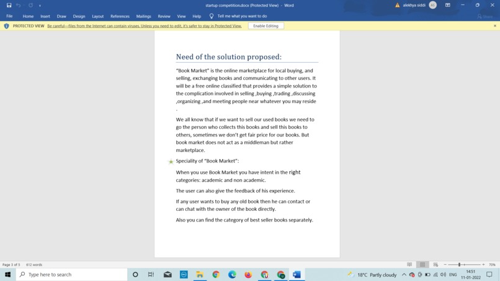Switch to Print Layout view
This screenshot has height=281, width=500.
click(x=422, y=264)
